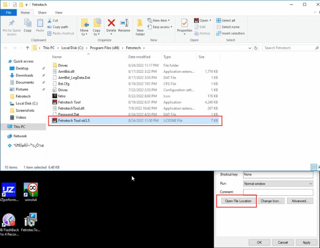Click the red Delete icon
The height and width of the screenshot is (248, 320).
111,23
